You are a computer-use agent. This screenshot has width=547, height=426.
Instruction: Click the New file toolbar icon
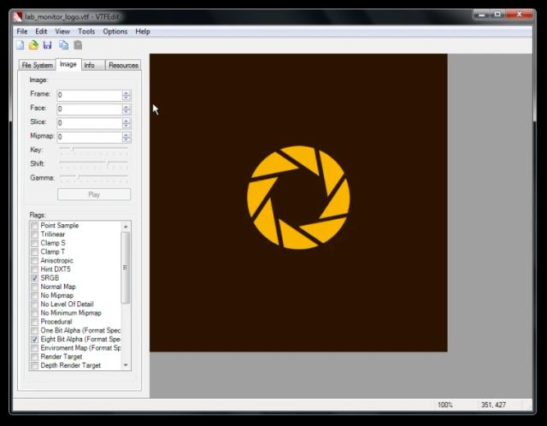pos(21,45)
